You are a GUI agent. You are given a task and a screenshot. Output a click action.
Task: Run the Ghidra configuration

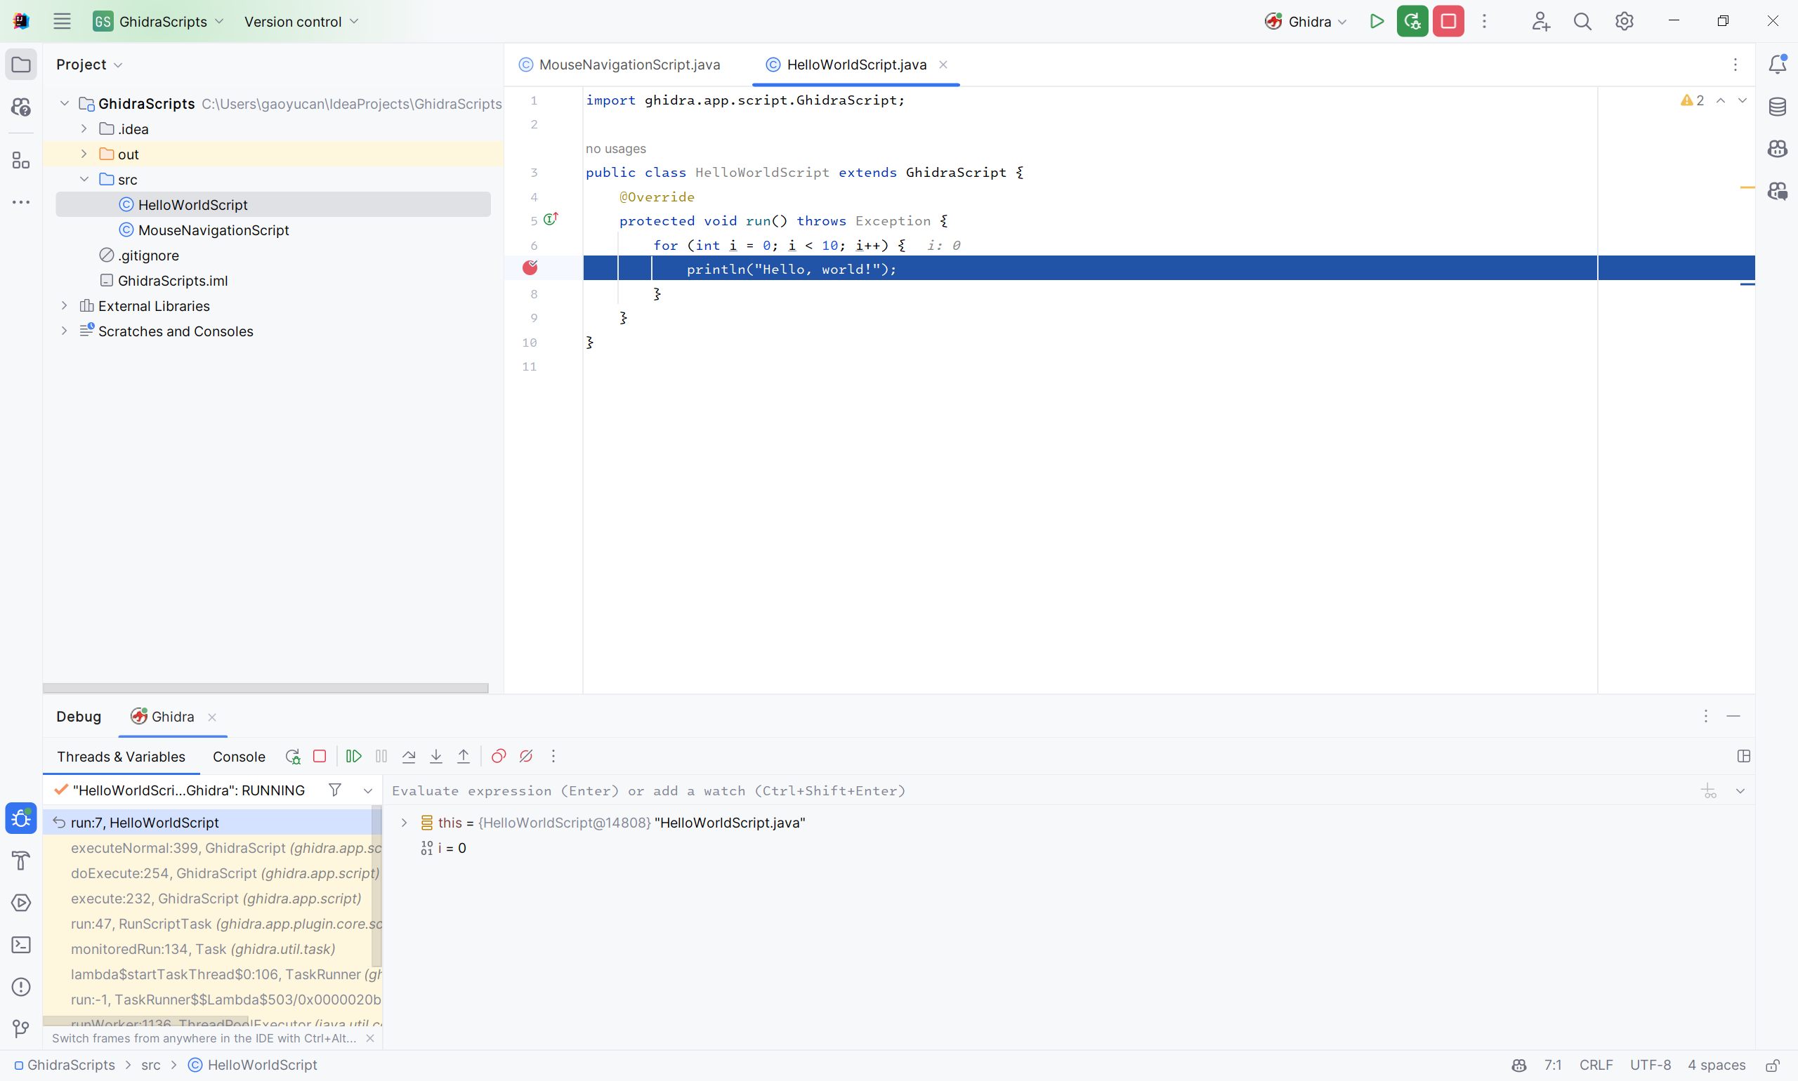tap(1376, 21)
